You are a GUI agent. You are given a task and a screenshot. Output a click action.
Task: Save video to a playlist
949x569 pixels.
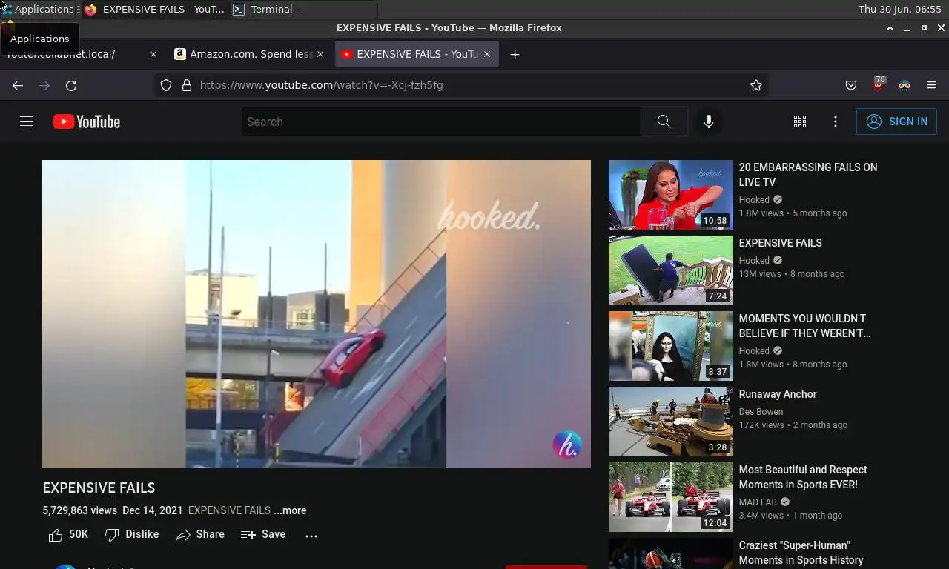click(x=263, y=534)
